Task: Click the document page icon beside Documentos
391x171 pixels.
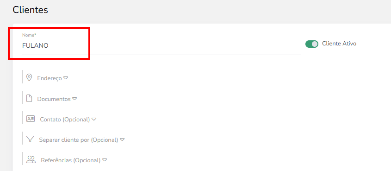Action: 30,98
